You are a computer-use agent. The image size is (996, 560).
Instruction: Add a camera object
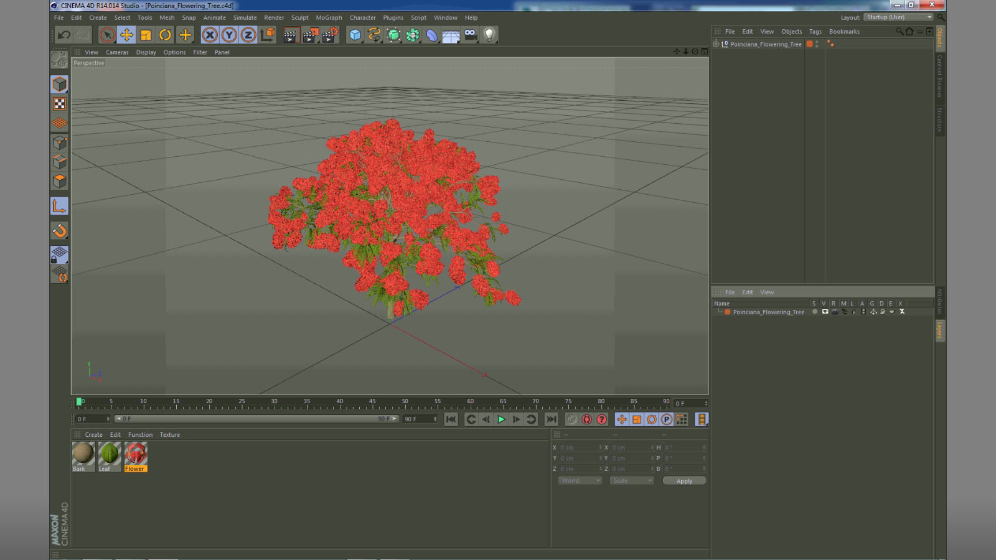(471, 35)
